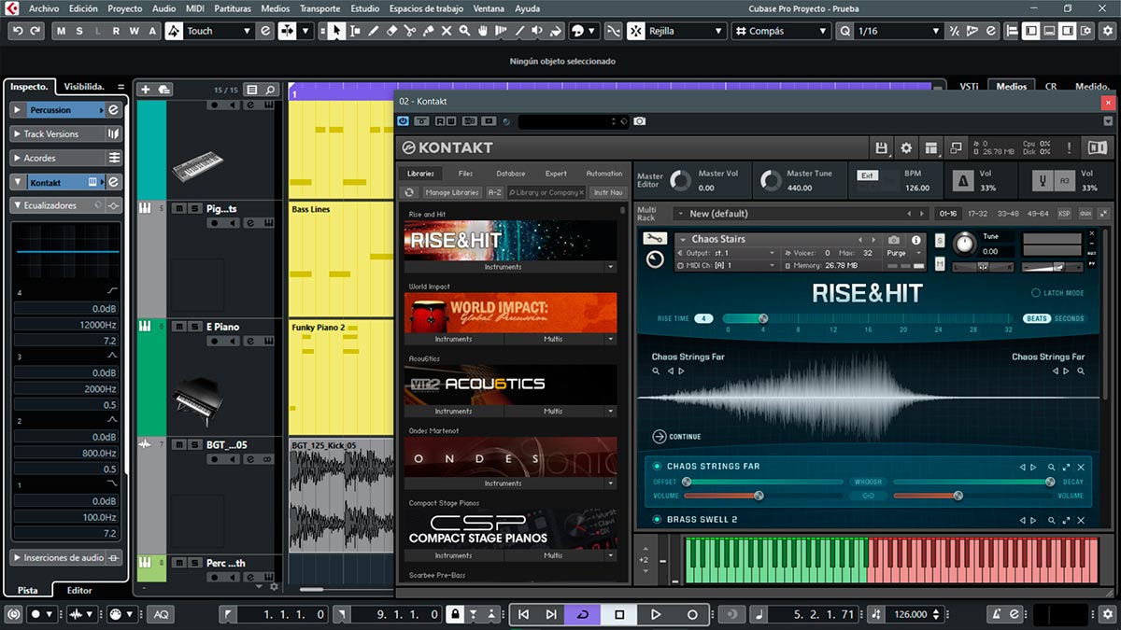Click Manage Libraries button
1121x630 pixels.
[451, 192]
